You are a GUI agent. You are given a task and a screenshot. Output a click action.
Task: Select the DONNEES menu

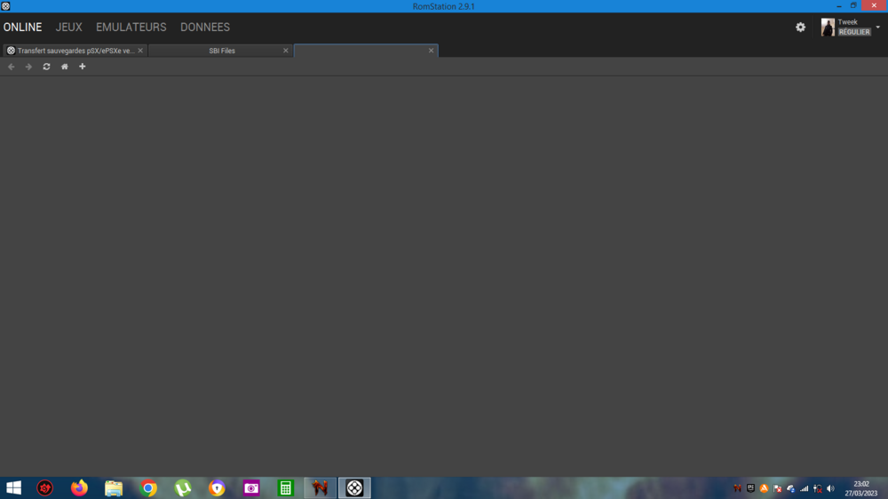(x=204, y=28)
